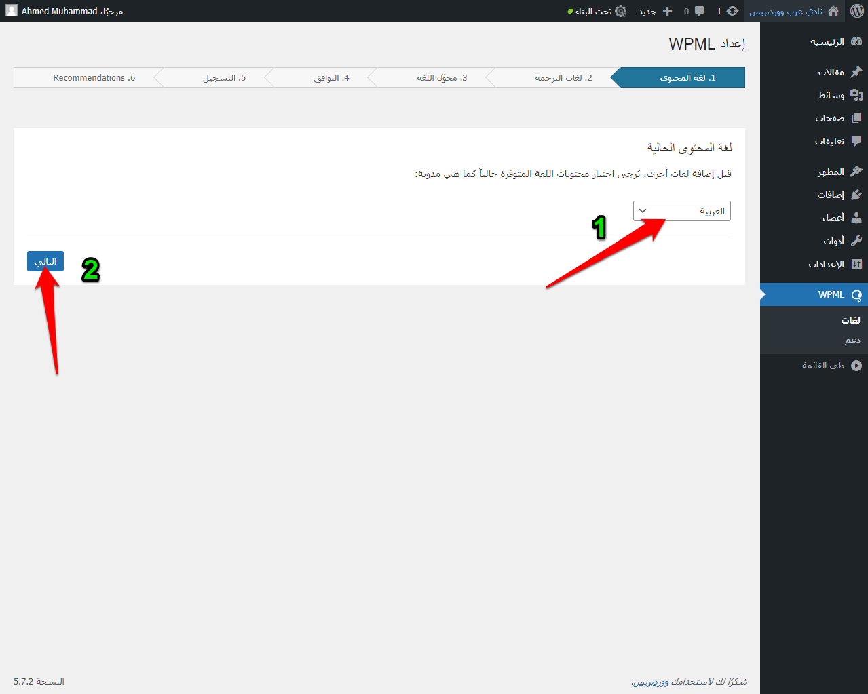Click the إعداد WPML page heading
The image size is (868, 694).
coord(706,44)
